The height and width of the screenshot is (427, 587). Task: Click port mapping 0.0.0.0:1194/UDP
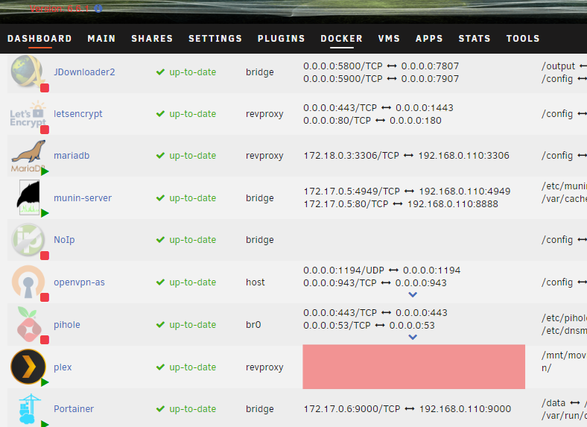(x=382, y=271)
